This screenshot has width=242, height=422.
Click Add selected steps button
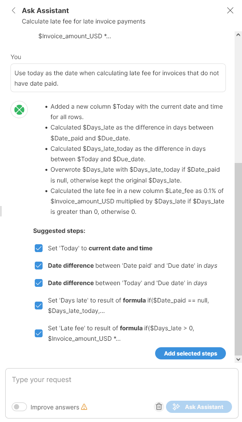click(190, 353)
